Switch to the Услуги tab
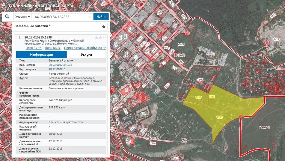285x161 pixels. [x=86, y=54]
